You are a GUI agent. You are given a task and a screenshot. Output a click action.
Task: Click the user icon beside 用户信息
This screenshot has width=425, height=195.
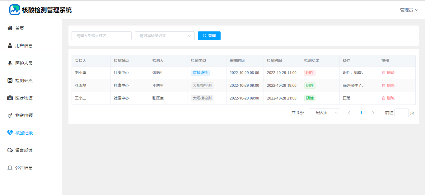(x=10, y=46)
